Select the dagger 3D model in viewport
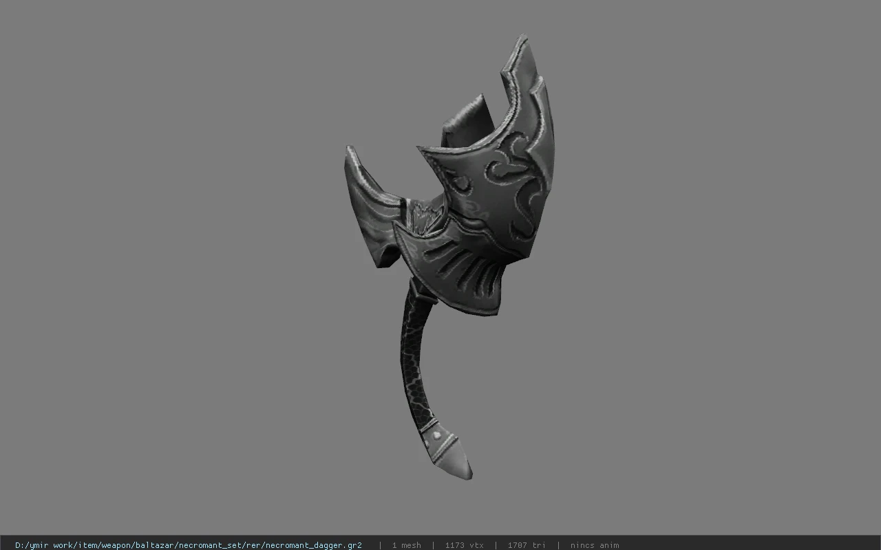Viewport: 881px width, 550px height. tap(449, 256)
